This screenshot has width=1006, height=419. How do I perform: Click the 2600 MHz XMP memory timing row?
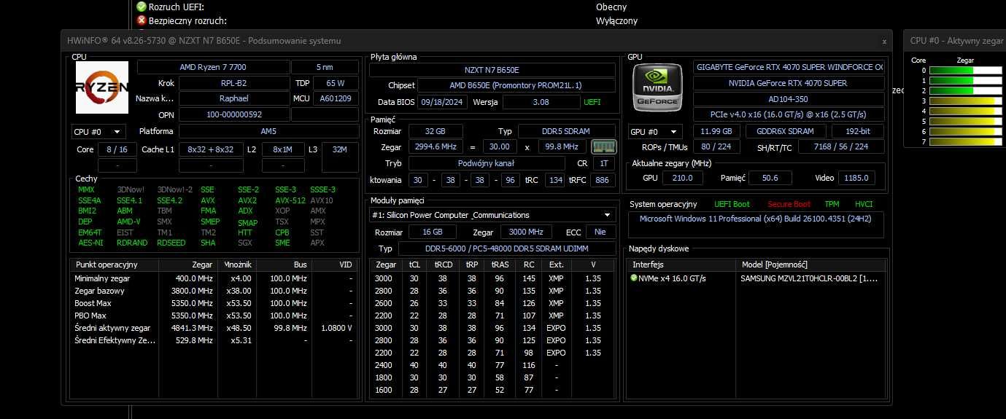click(492, 303)
